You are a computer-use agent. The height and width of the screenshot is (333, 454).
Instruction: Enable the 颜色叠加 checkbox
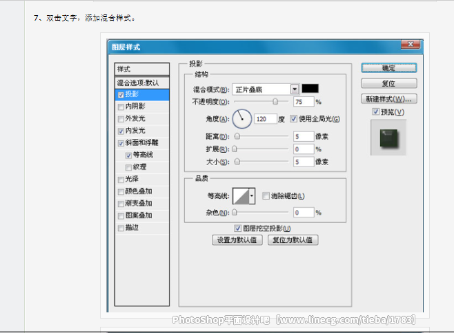121,192
